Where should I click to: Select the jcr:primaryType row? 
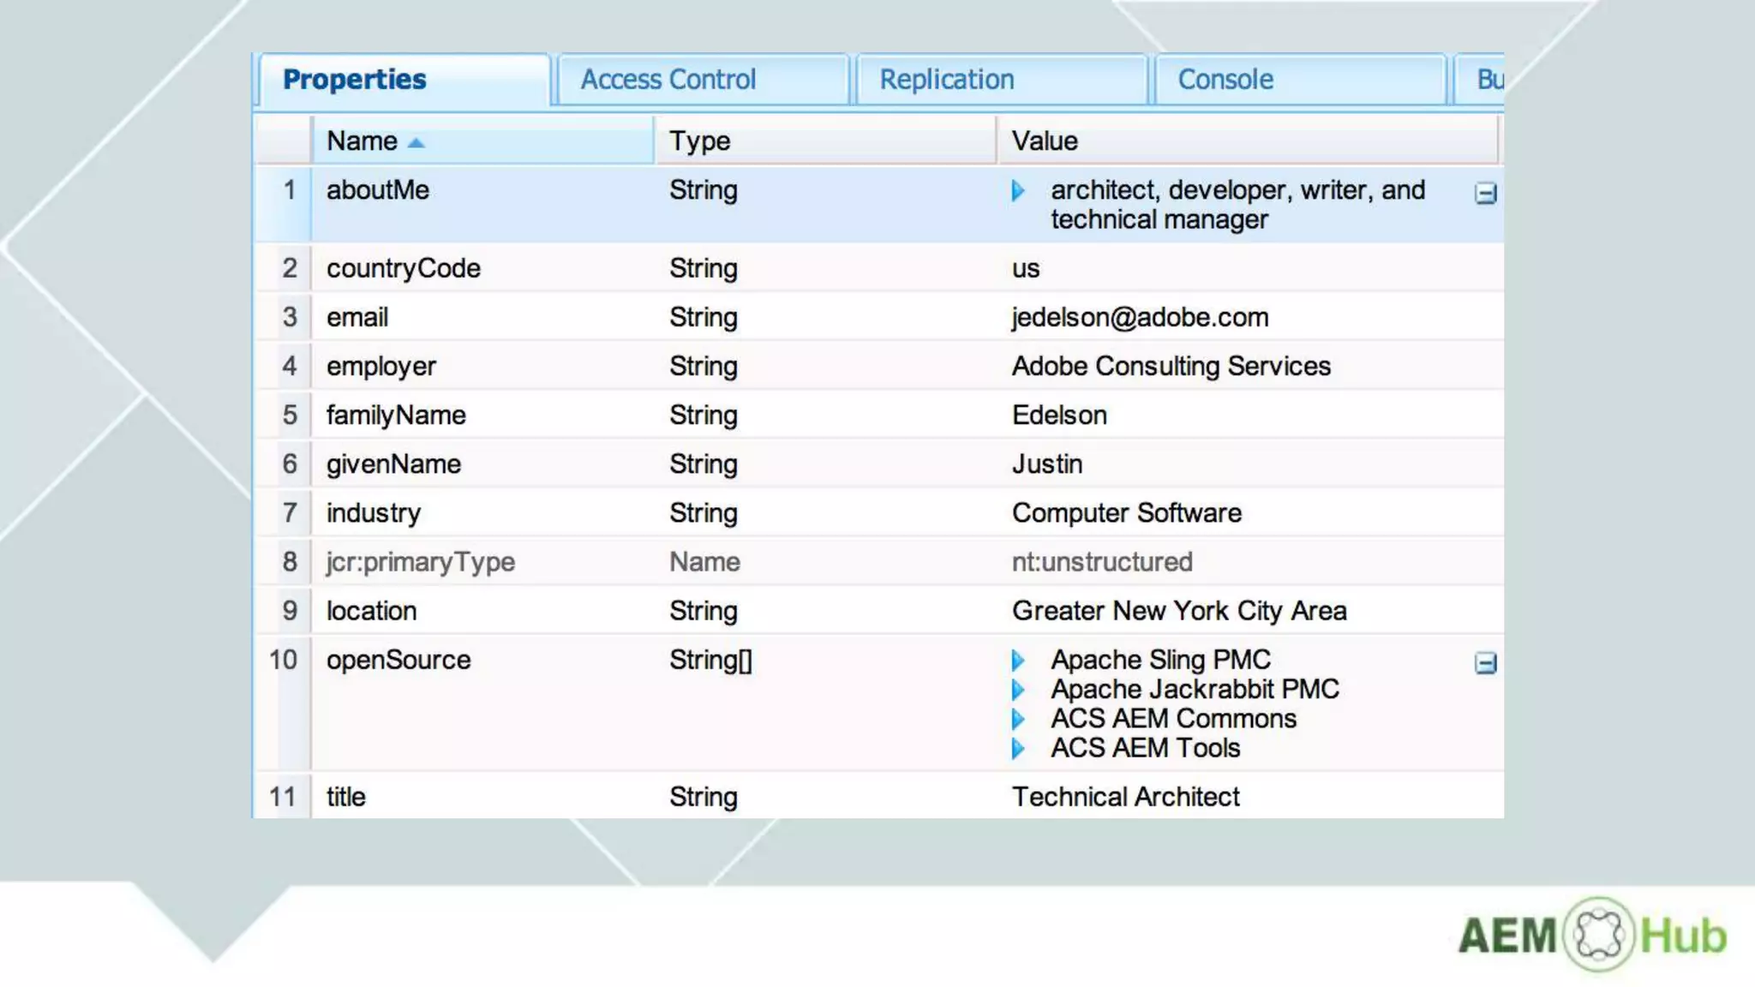420,562
